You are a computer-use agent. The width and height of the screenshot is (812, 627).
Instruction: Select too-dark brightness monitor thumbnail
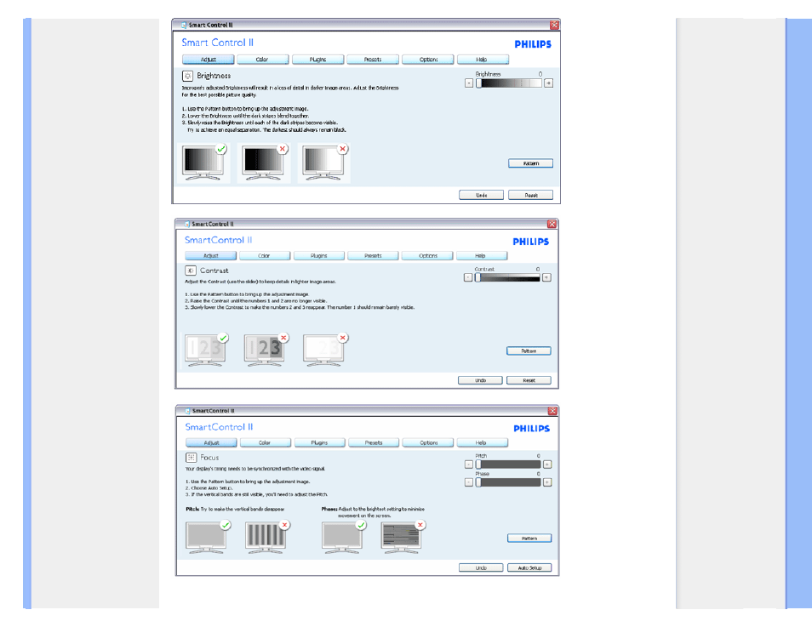click(x=264, y=163)
